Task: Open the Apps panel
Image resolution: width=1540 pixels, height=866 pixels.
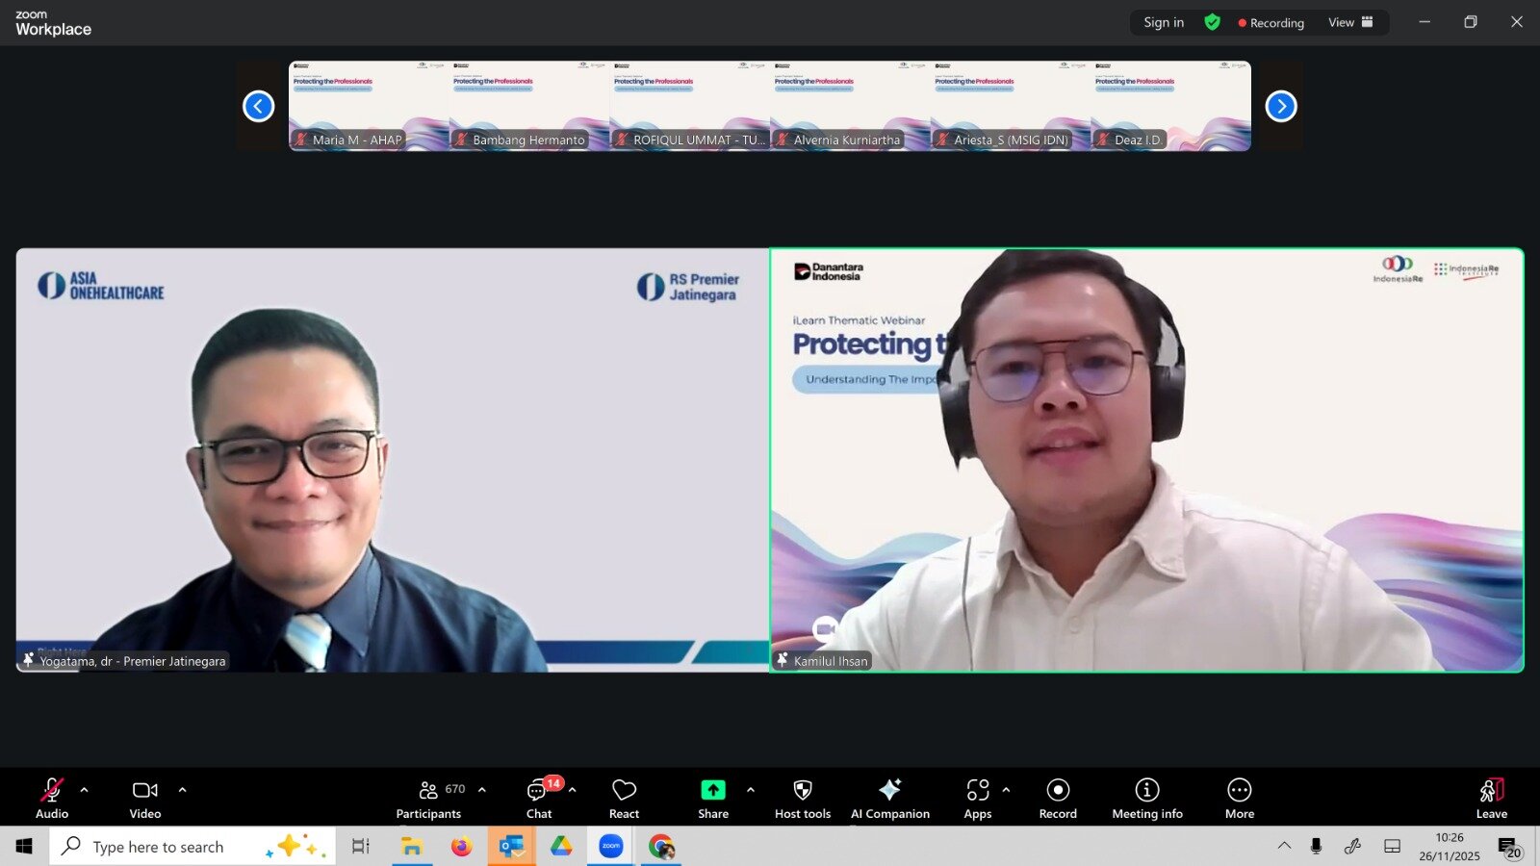Action: 977,799
